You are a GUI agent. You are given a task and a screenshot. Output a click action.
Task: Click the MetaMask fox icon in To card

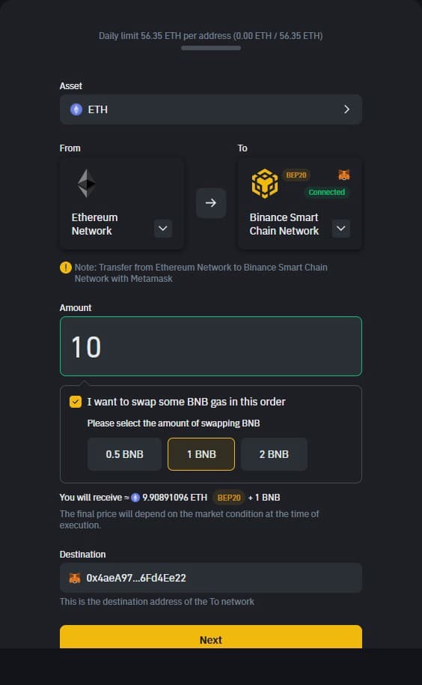click(x=344, y=175)
